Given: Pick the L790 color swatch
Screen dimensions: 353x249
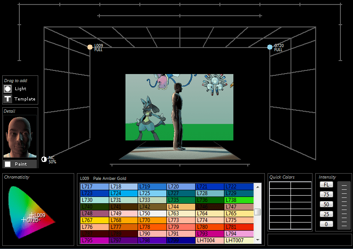Looking at the screenshot, I should [x=152, y=233].
